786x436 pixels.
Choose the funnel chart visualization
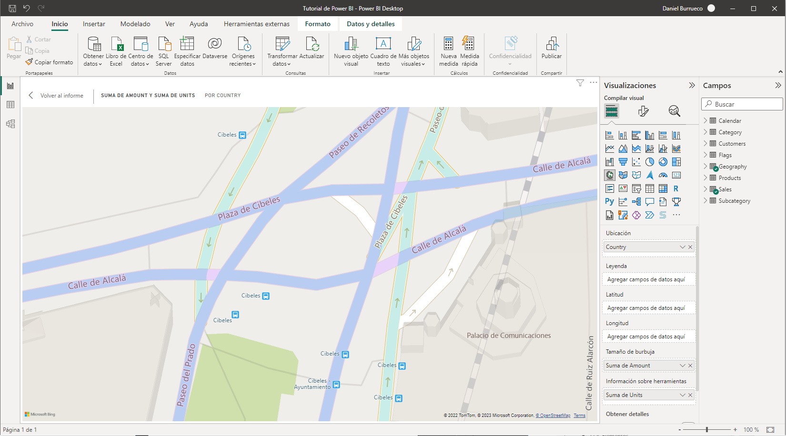pos(623,162)
